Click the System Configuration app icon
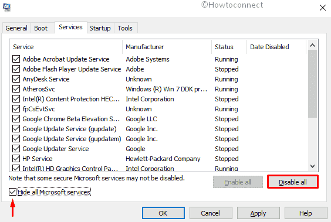Viewport: 331px width, 222px height. coord(7,8)
